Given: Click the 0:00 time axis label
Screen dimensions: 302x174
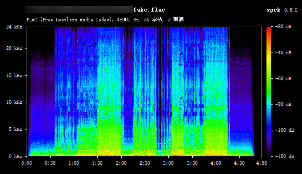Looking at the screenshot, I should pos(27,163).
